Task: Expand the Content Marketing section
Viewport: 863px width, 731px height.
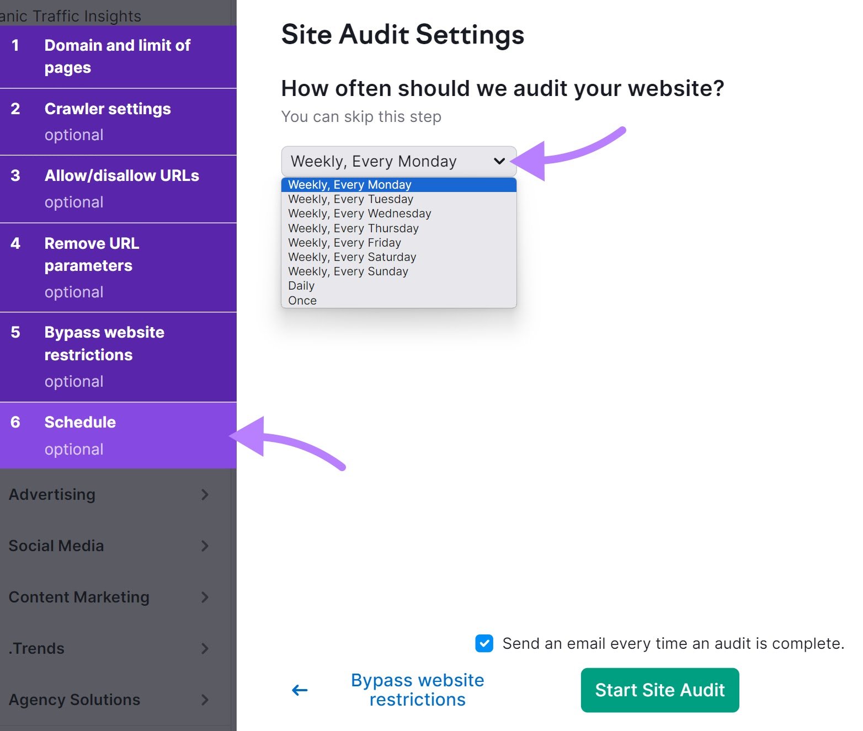Action: pos(205,597)
